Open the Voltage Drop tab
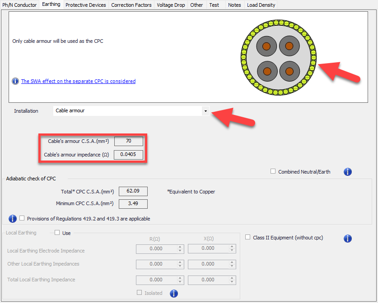Screen dimensions: 378x303 point(171,5)
